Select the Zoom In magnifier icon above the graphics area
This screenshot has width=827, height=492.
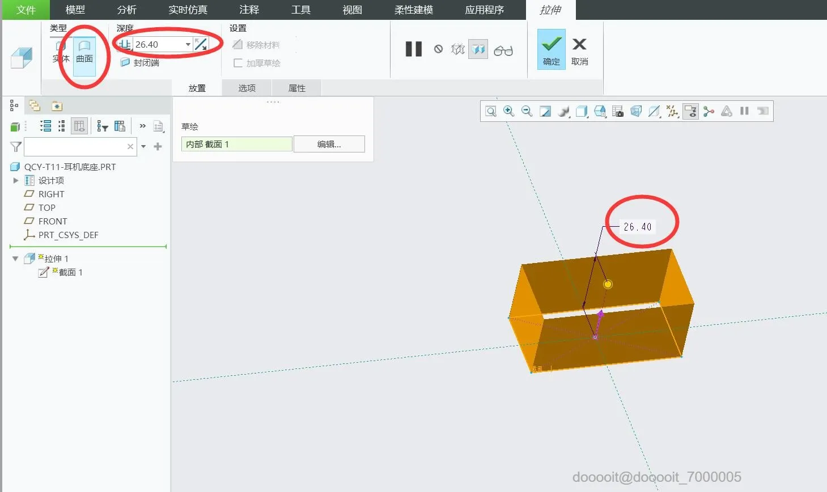(508, 111)
